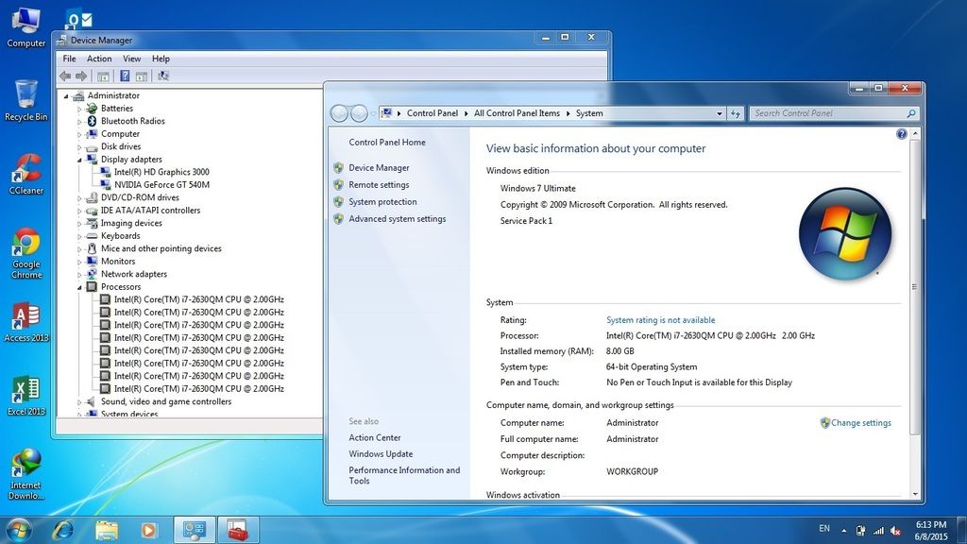Image resolution: width=967 pixels, height=544 pixels.
Task: Toggle the console tree icon in Device Manager toolbar
Action: pyautogui.click(x=103, y=76)
